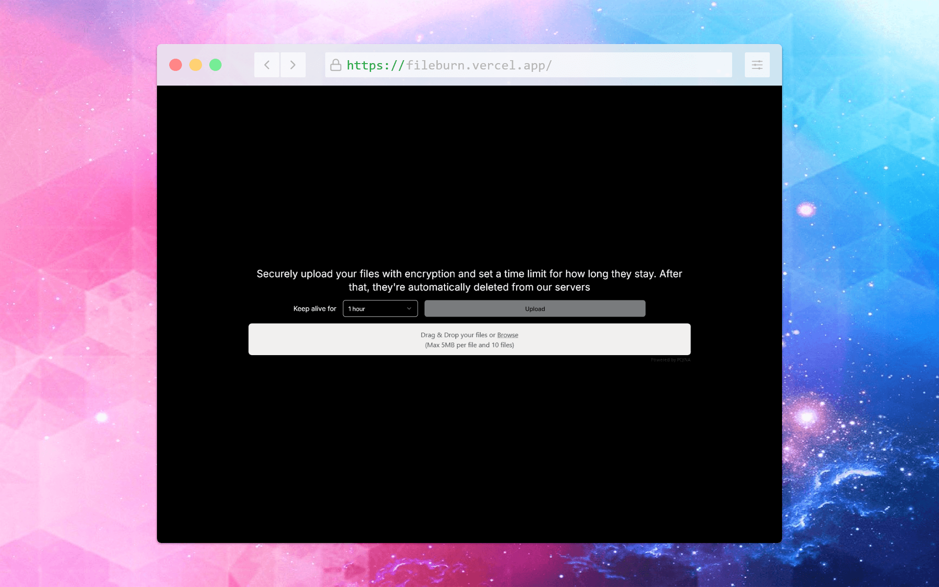Click the 'Keep alive for' label

[314, 309]
